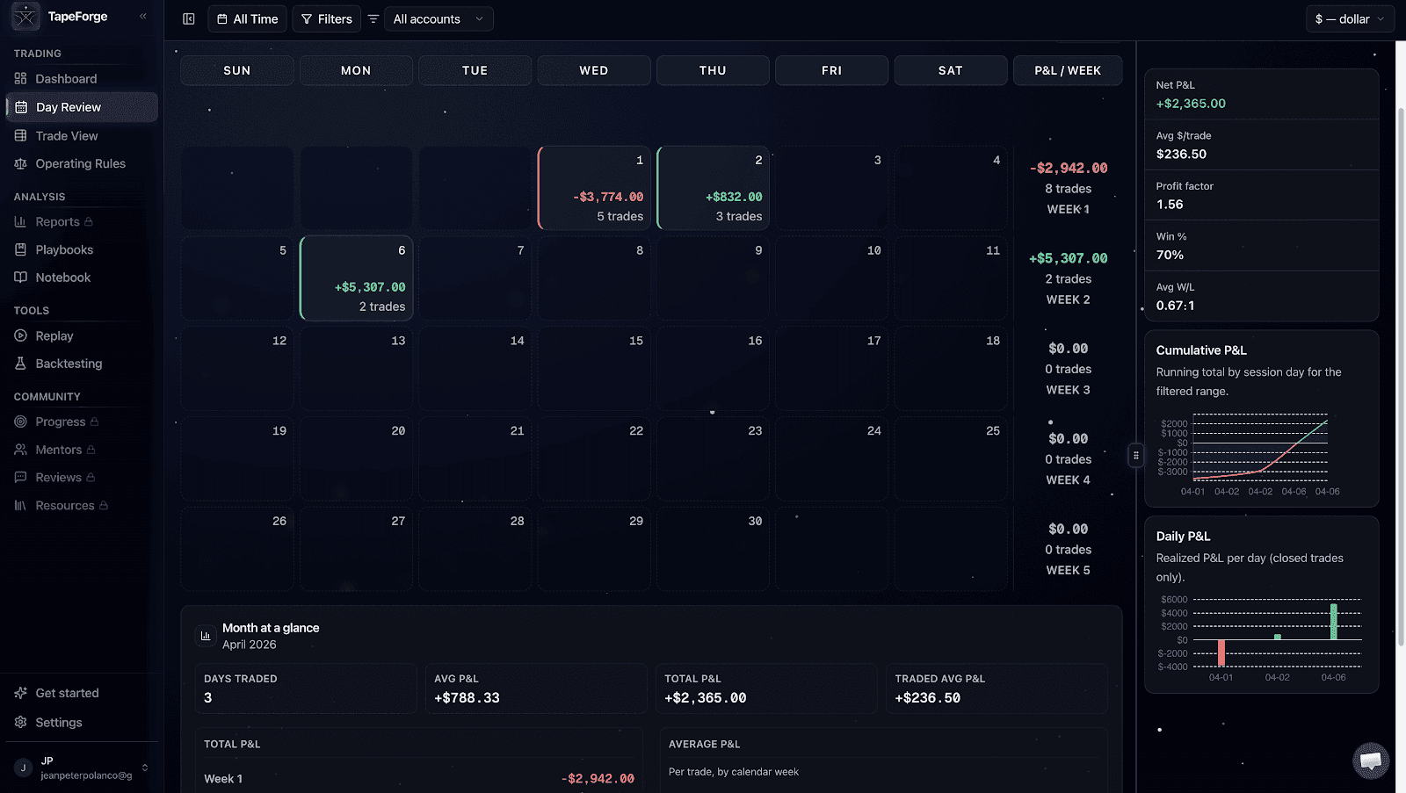The height and width of the screenshot is (793, 1406).
Task: Open the Playbooks panel
Action: coord(64,249)
